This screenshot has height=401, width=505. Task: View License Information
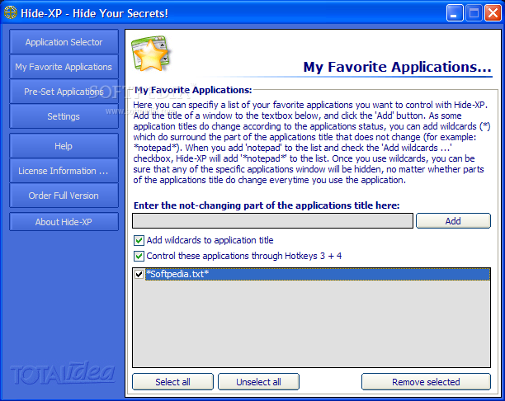pyautogui.click(x=64, y=171)
